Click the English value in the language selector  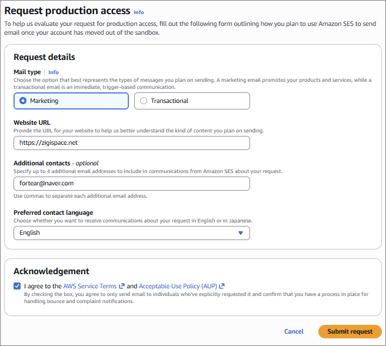click(29, 233)
